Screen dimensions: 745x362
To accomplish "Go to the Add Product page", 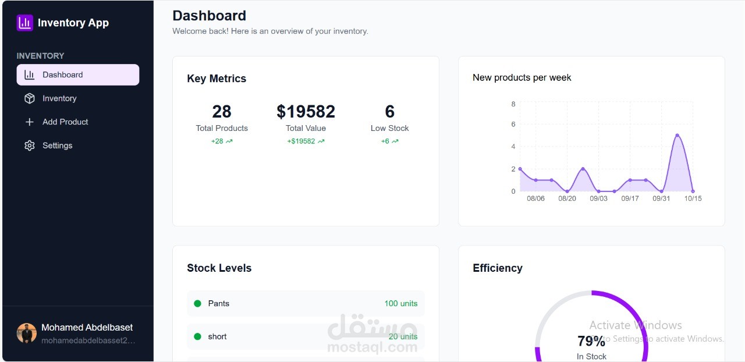I will [x=65, y=122].
